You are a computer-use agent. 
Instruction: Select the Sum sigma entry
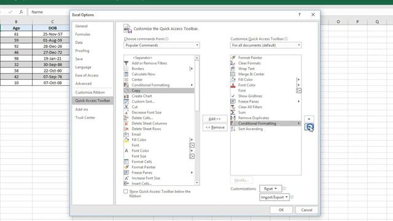tap(266, 112)
